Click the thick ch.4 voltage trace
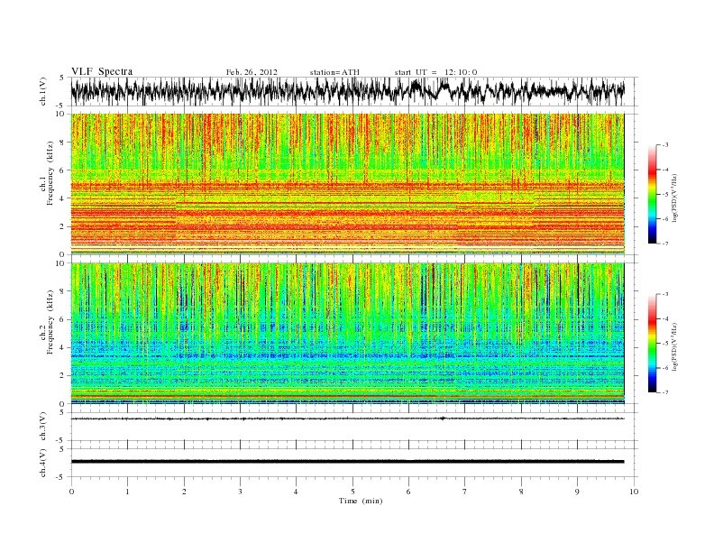This screenshot has height=552, width=714. point(347,462)
